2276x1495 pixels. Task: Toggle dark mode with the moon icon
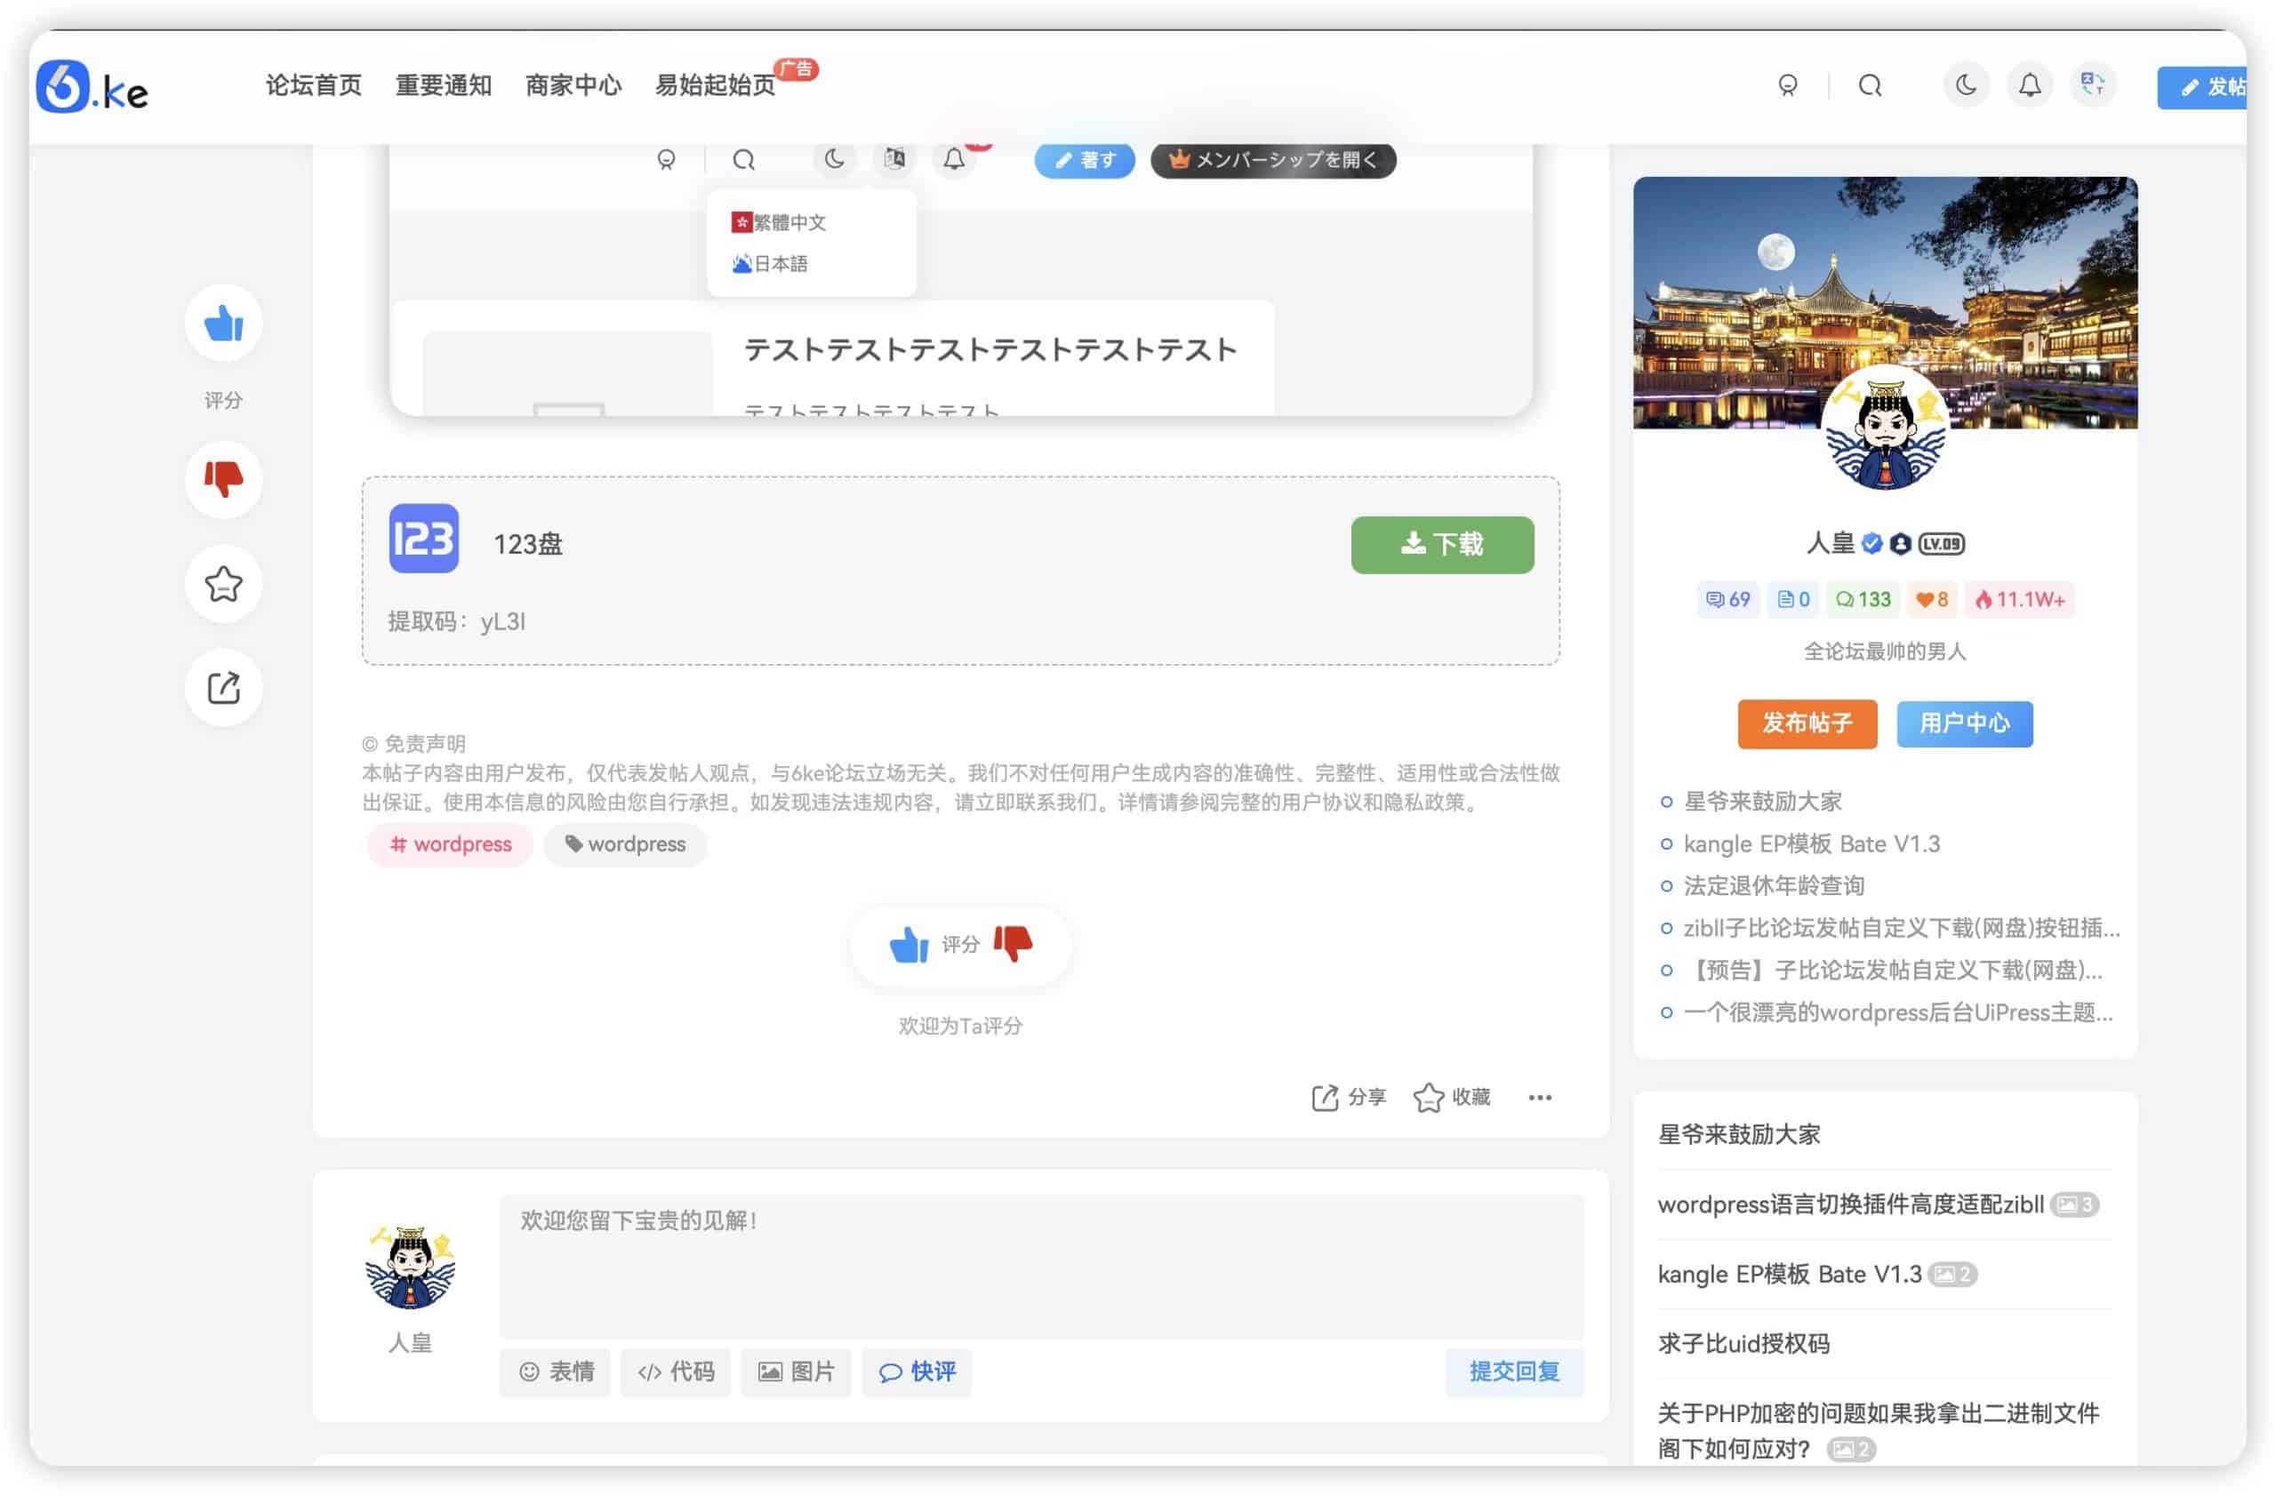(x=1966, y=84)
